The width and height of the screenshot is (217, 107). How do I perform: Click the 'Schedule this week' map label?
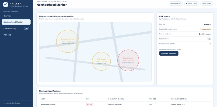tap(68, 44)
